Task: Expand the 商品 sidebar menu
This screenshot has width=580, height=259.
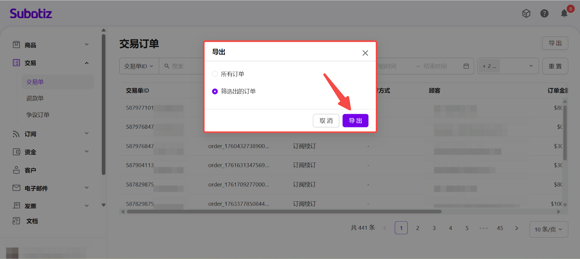Action: point(51,45)
